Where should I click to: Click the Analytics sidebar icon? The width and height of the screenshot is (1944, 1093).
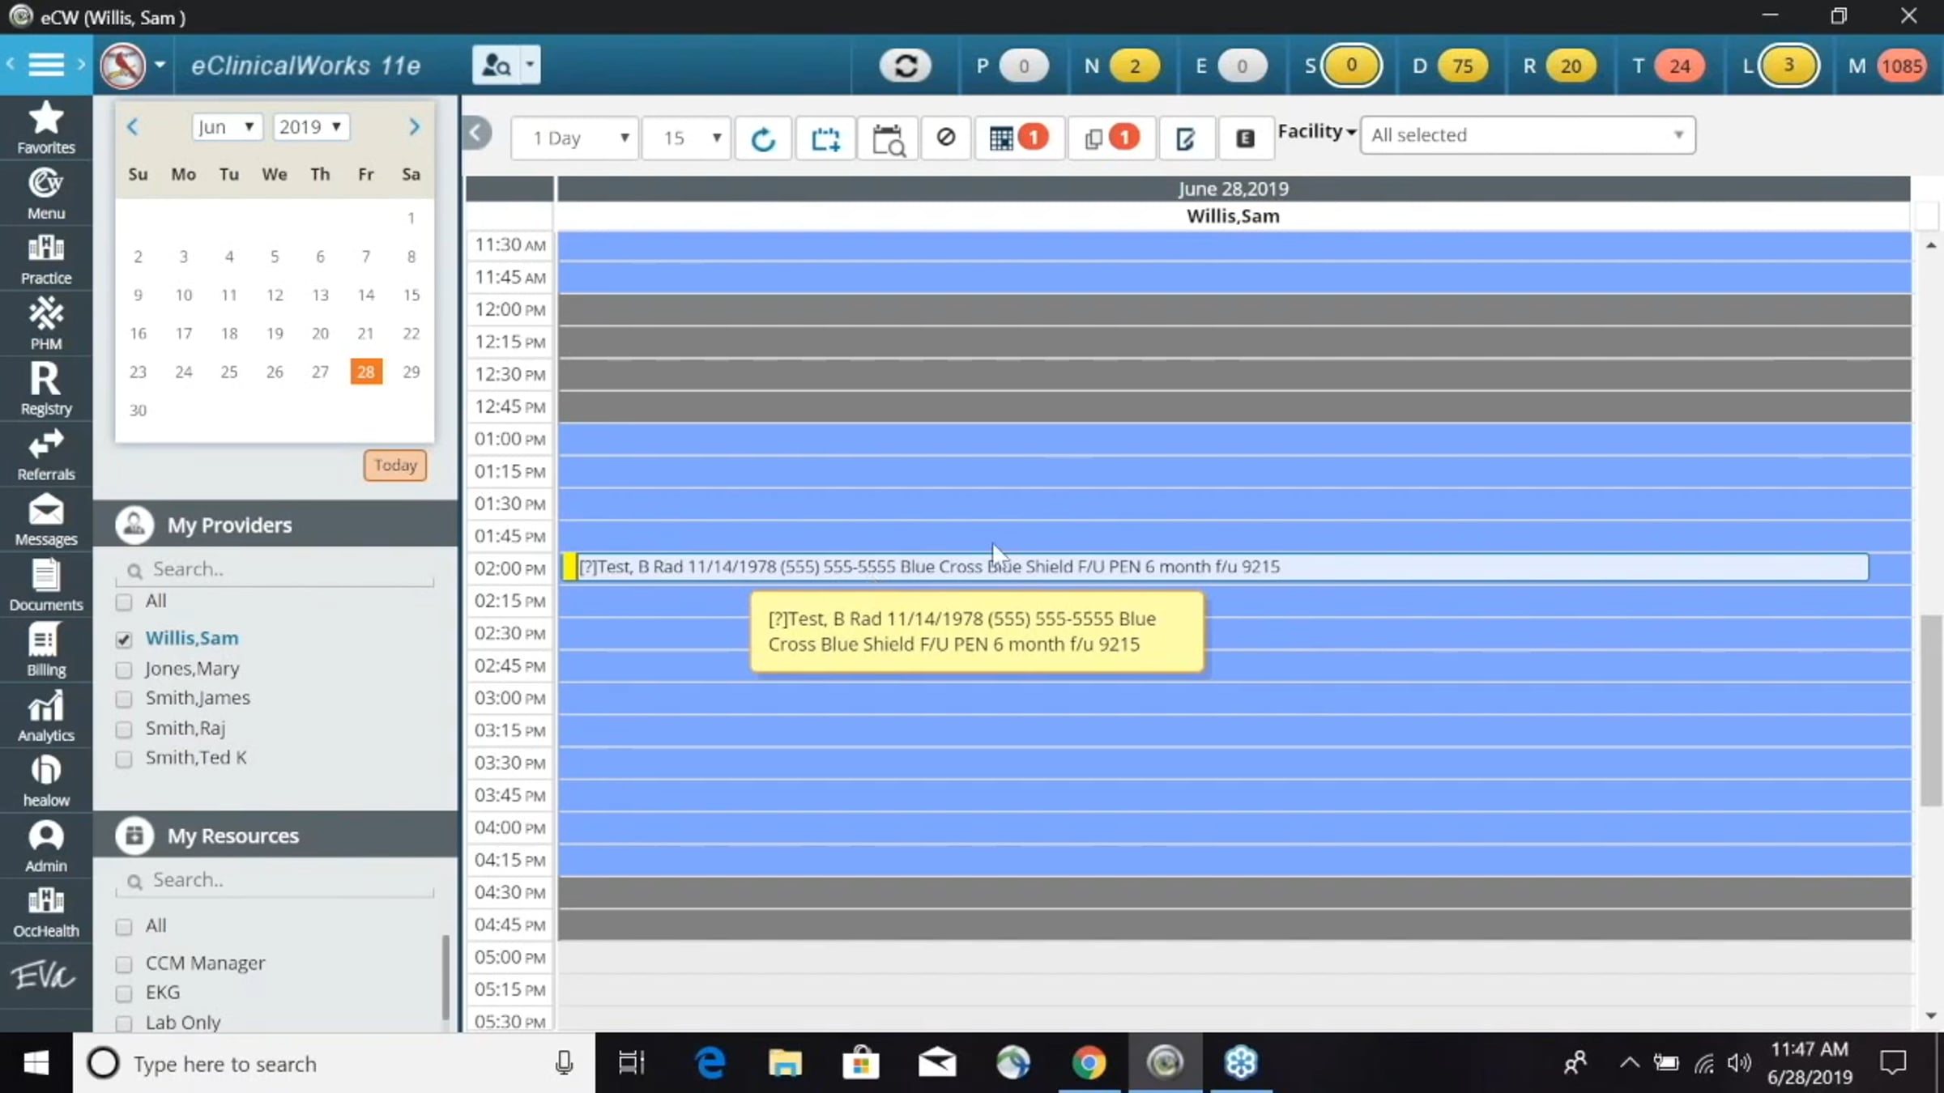(x=46, y=716)
